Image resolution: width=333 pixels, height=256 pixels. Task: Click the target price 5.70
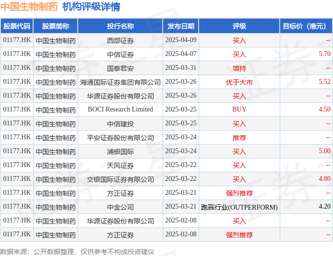[x=324, y=54]
